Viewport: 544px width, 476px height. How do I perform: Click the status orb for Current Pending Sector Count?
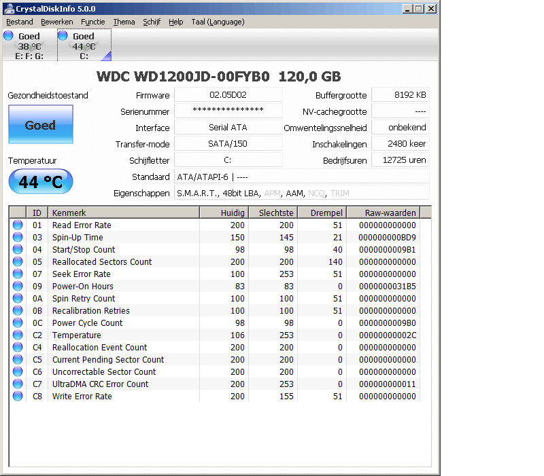(x=18, y=360)
